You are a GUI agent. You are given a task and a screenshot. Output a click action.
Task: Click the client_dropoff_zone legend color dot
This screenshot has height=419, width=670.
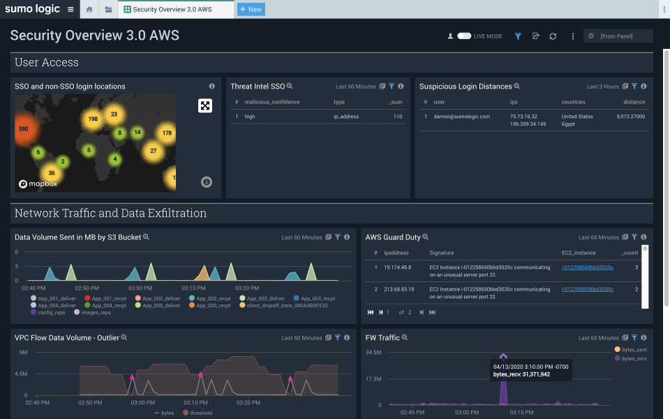pyautogui.click(x=241, y=305)
